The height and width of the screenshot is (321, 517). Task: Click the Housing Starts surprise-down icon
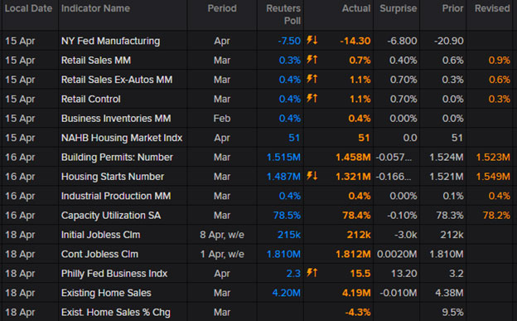[312, 176]
